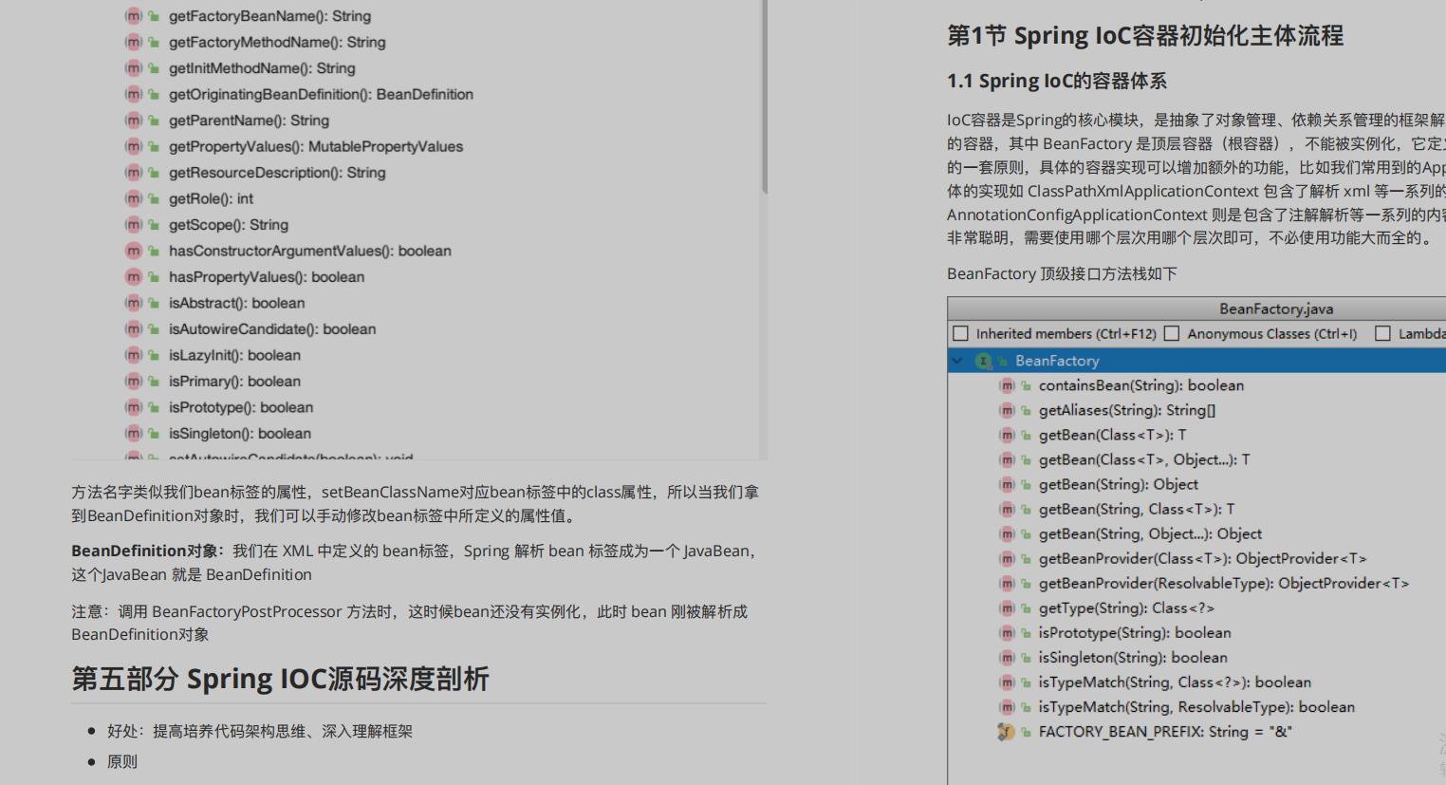Collapse the BeanFactory tree node
Screen dimensions: 1446x785
(956, 361)
